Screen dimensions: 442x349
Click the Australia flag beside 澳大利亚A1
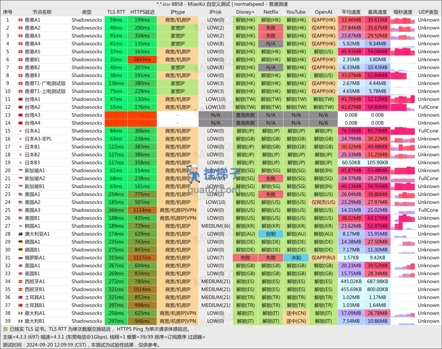pos(20,234)
